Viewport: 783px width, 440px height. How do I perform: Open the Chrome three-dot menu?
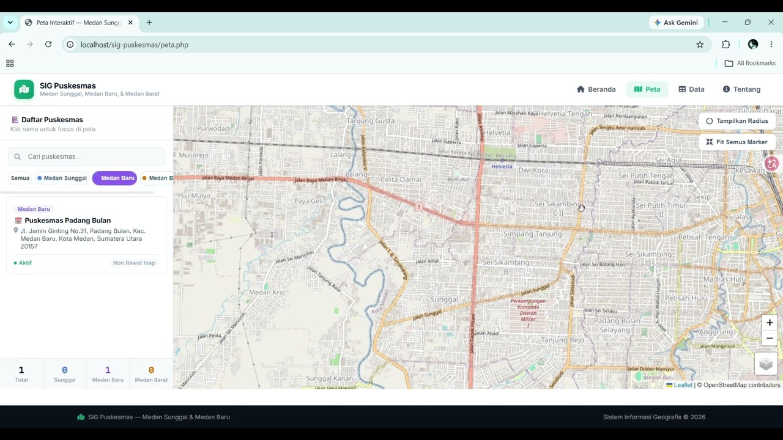[x=771, y=45]
